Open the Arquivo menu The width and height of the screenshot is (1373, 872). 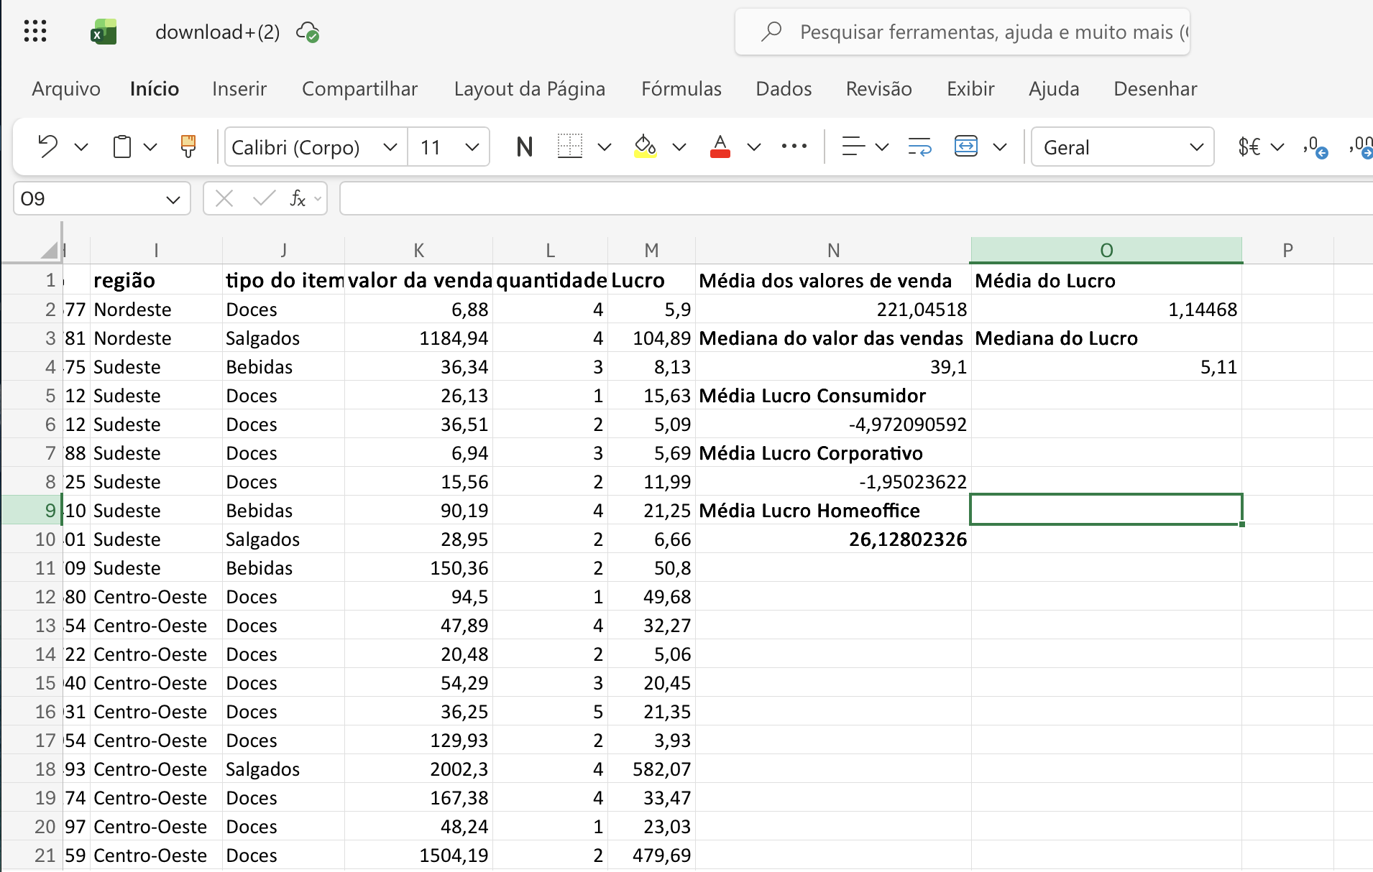66,88
